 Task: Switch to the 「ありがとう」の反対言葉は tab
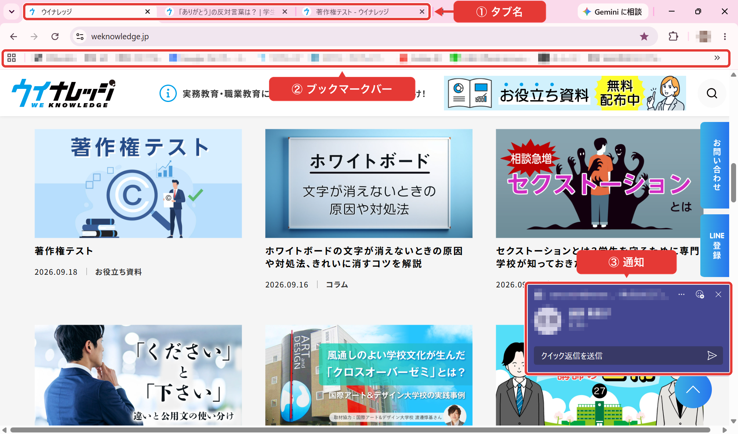pos(227,12)
